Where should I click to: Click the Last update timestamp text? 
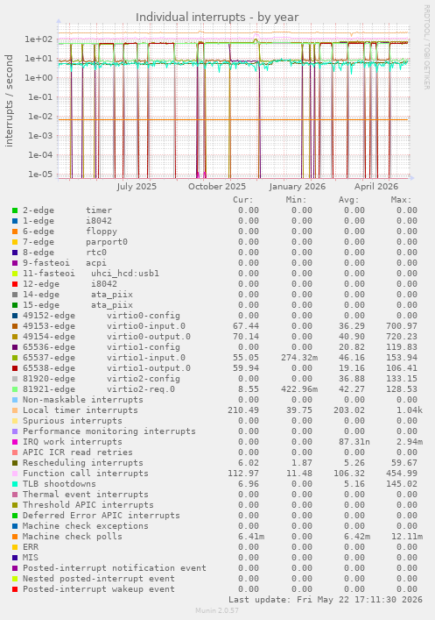pos(326,600)
